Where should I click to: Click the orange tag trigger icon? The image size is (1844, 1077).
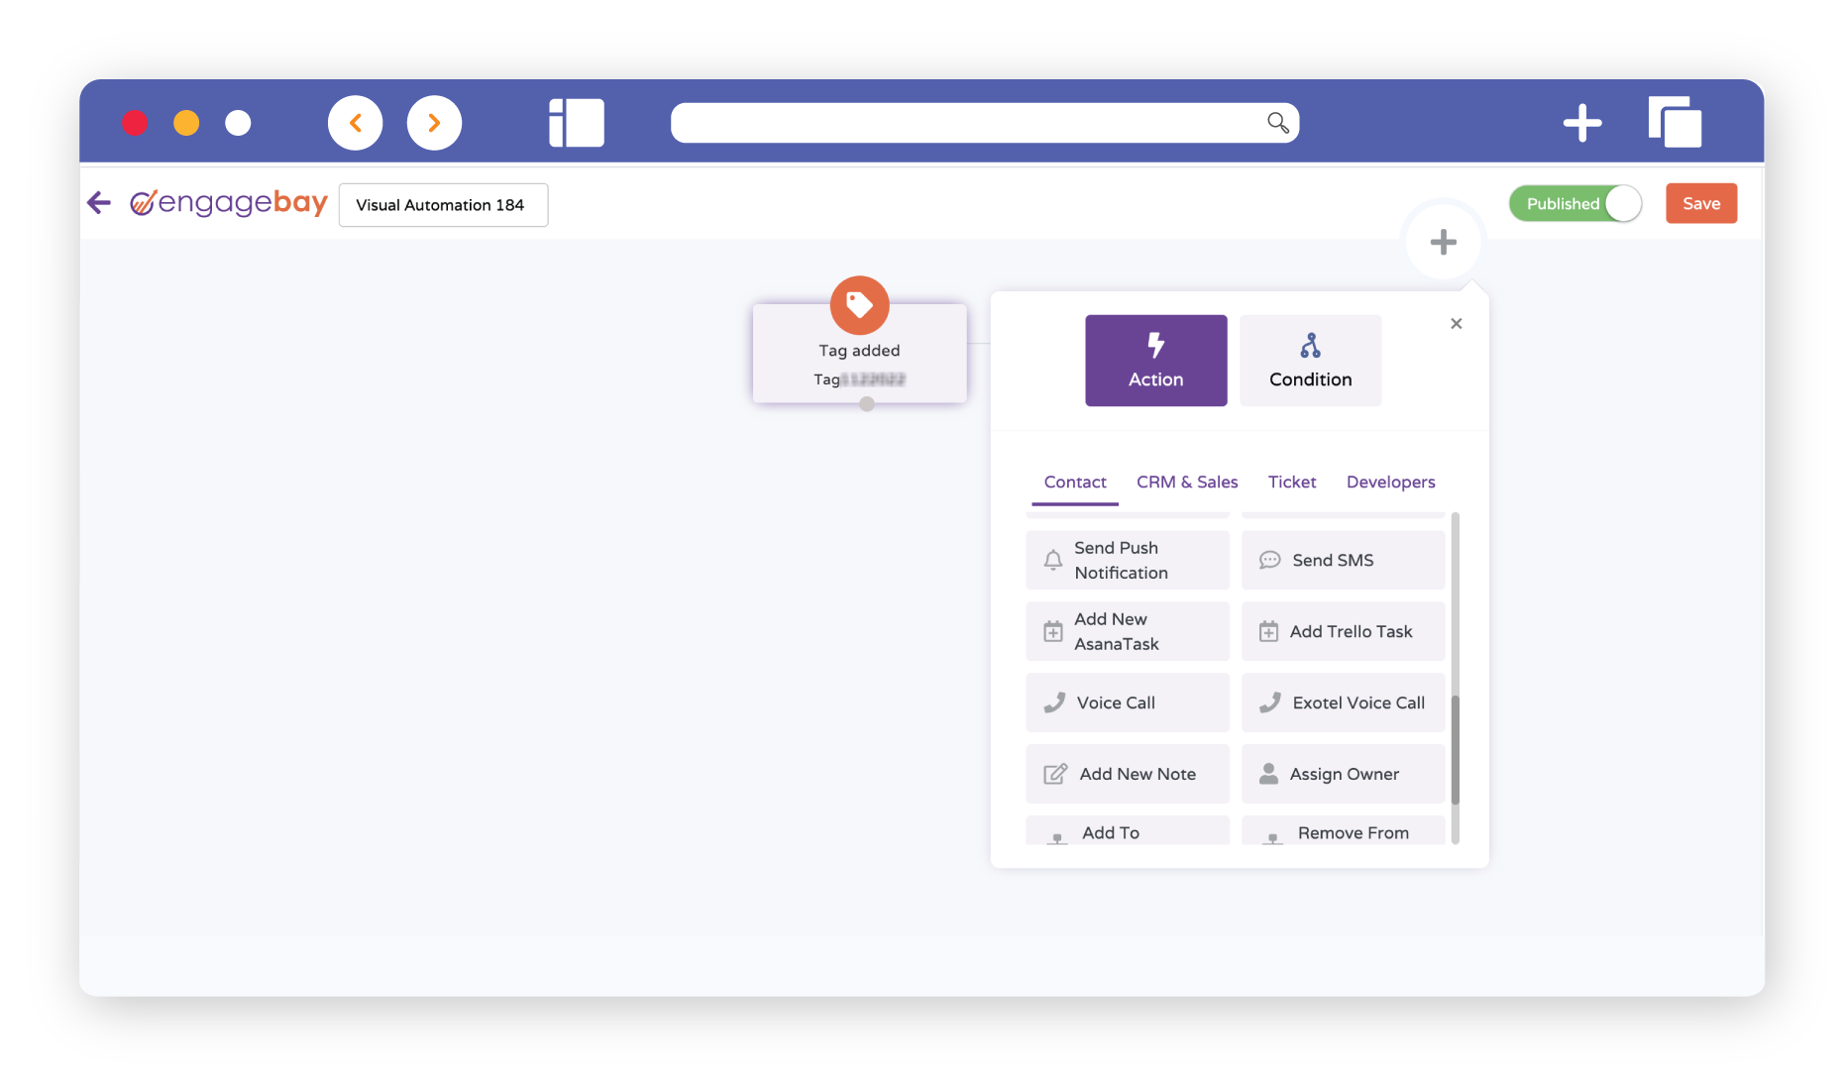pos(859,305)
